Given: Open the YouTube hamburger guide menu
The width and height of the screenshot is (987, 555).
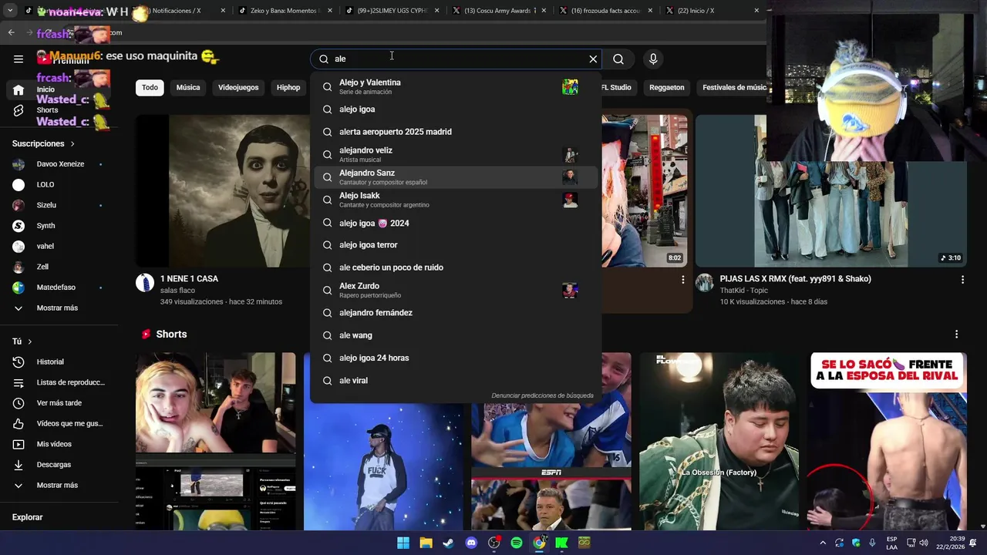Looking at the screenshot, I should (19, 59).
